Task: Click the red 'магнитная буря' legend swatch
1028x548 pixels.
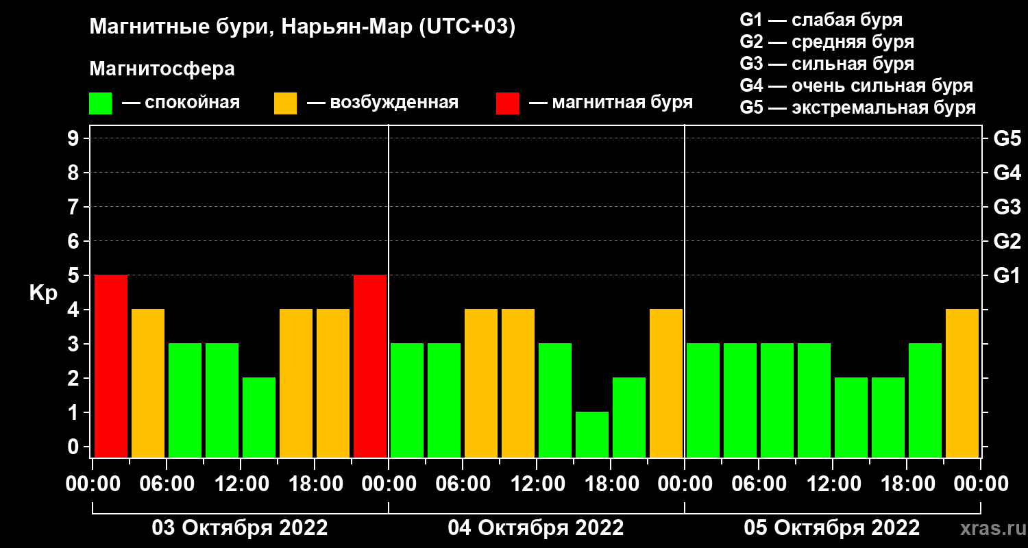Action: tap(507, 103)
